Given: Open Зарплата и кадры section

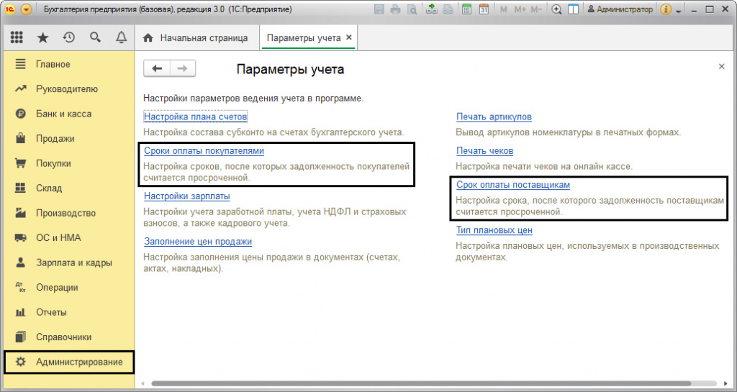Looking at the screenshot, I should (74, 263).
